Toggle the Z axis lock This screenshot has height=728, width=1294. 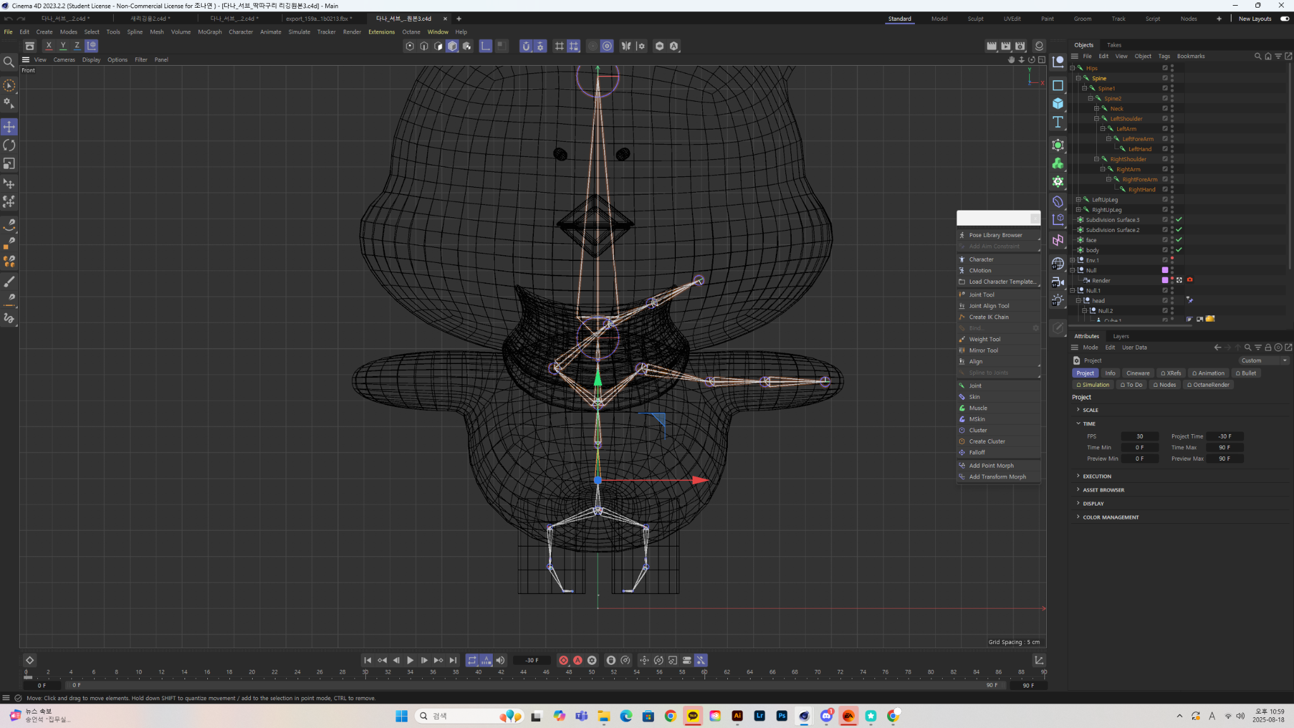pos(76,45)
